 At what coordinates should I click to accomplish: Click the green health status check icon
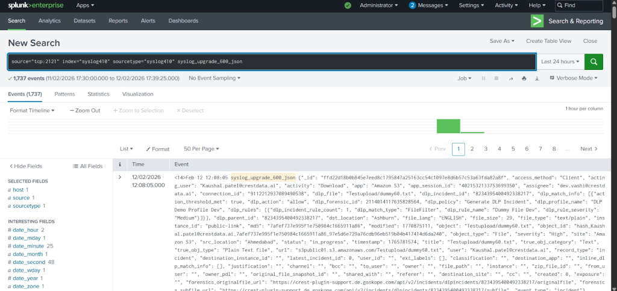coord(348,5)
